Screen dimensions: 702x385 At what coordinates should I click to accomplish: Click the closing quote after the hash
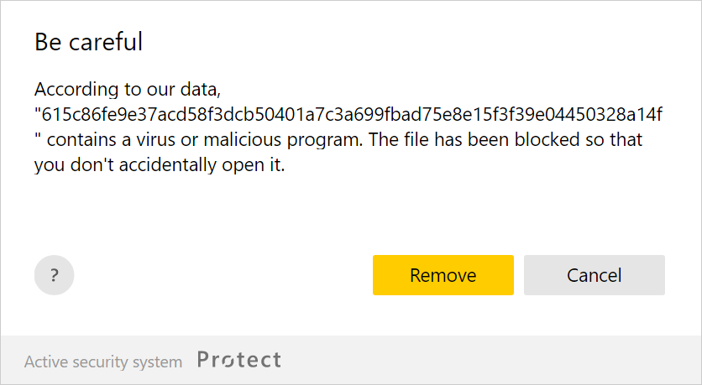(38, 136)
